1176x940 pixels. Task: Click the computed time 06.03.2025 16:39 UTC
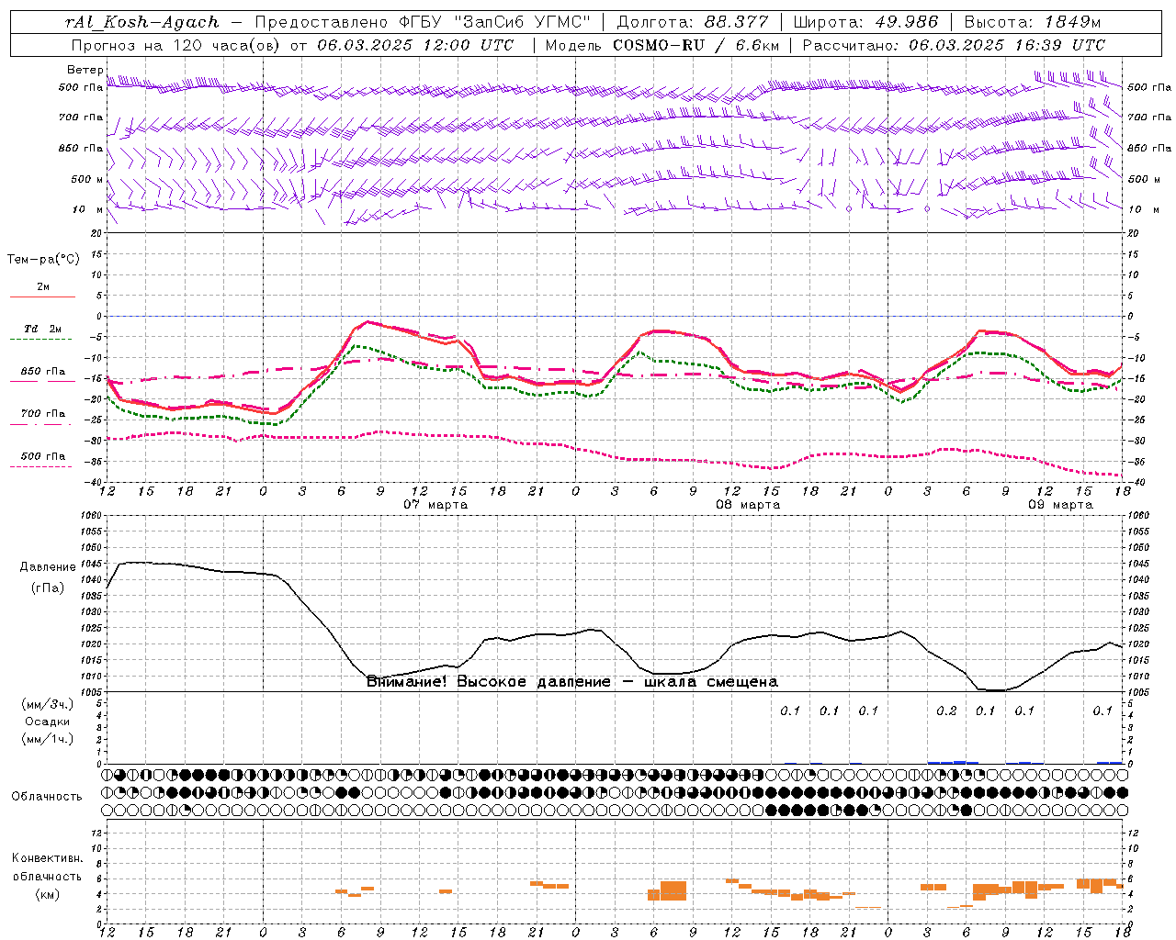coord(1007,45)
